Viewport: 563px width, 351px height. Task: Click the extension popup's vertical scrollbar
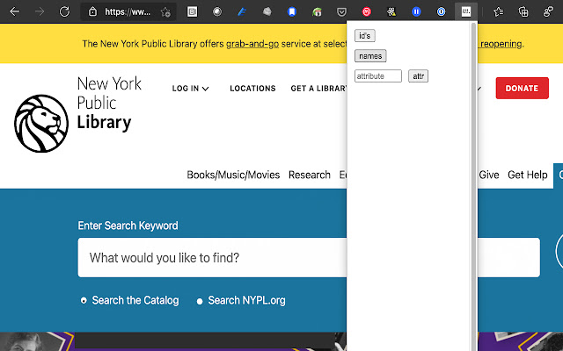pyautogui.click(x=473, y=186)
